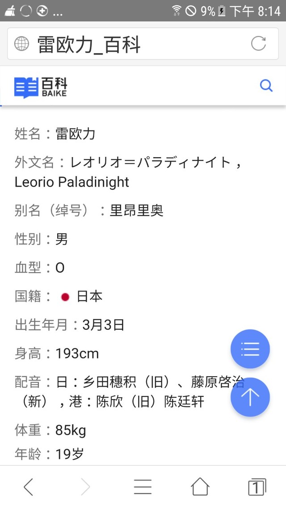Tap the height value 193cm
This screenshot has height=508, width=286.
pyautogui.click(x=77, y=354)
